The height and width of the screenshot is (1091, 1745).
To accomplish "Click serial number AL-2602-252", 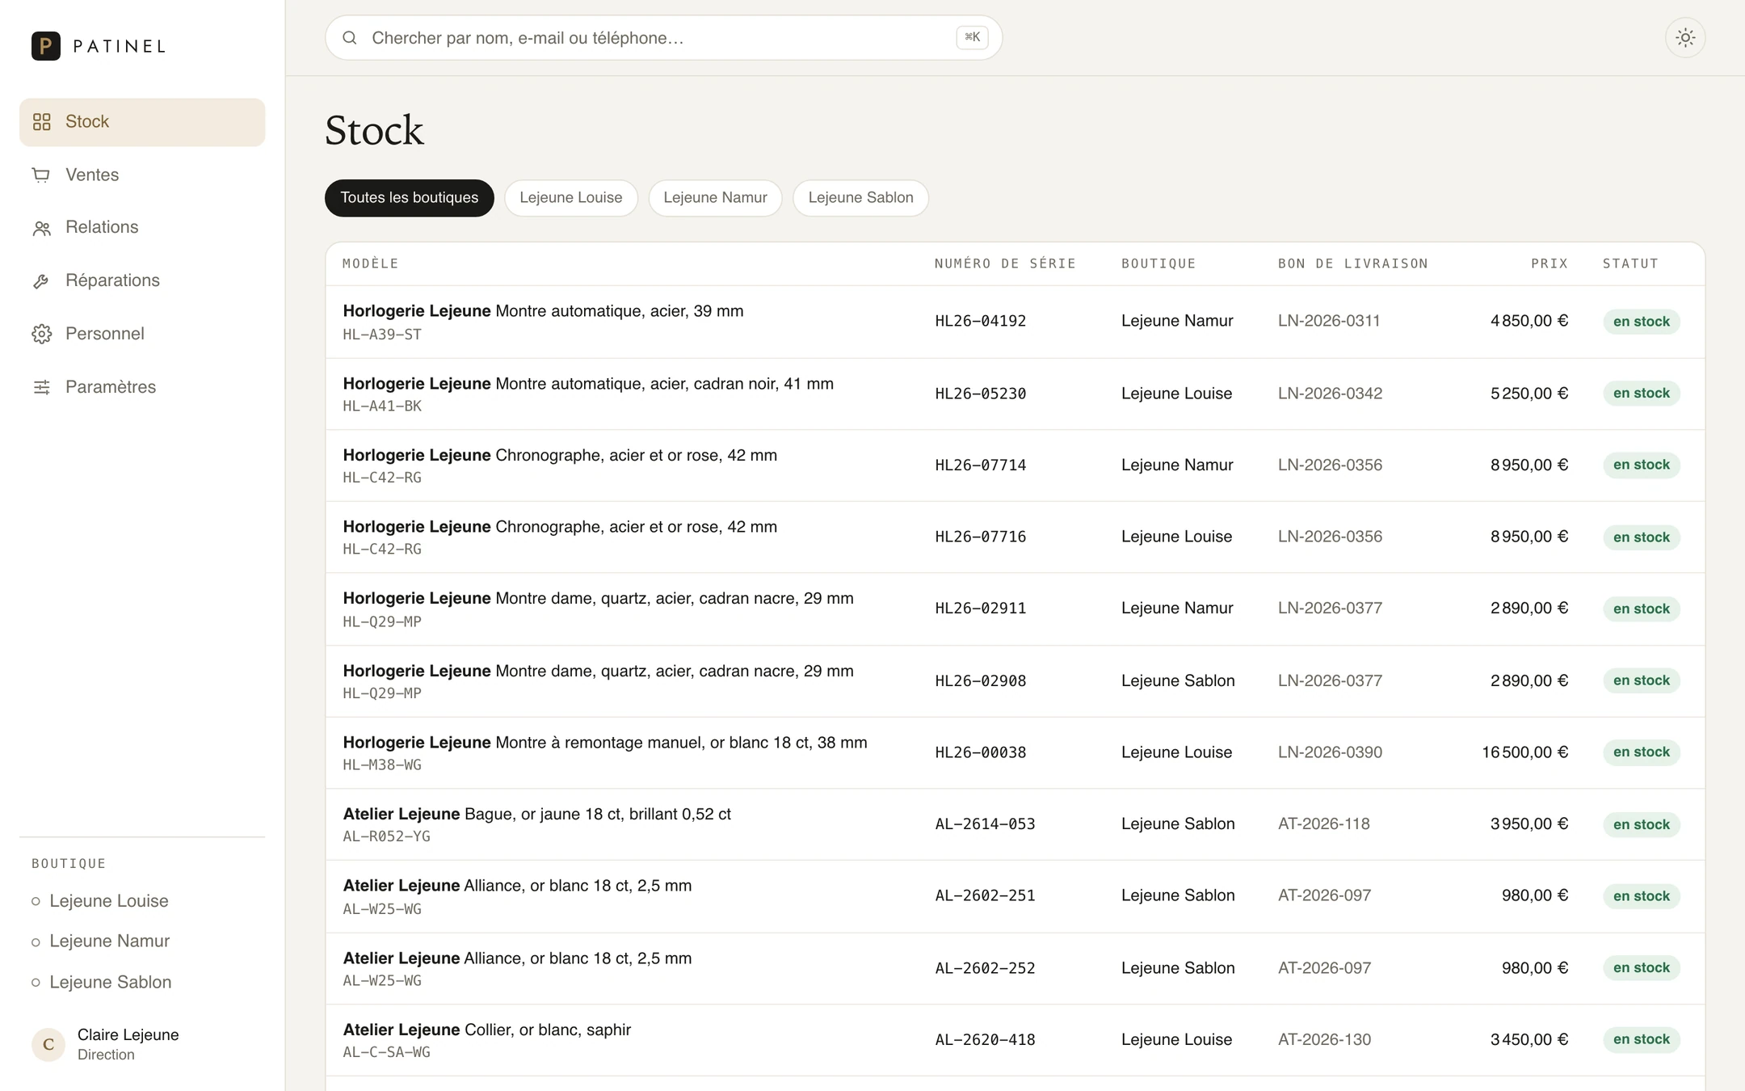I will coord(985,968).
